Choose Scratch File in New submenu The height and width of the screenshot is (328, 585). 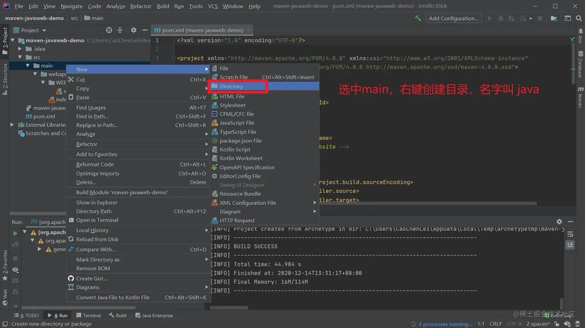(x=264, y=77)
